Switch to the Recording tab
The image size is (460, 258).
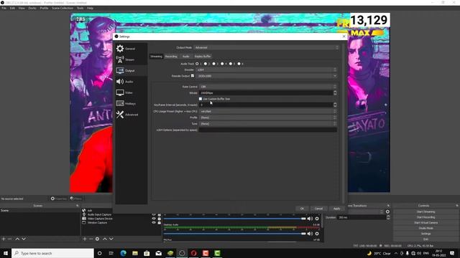[x=171, y=56]
